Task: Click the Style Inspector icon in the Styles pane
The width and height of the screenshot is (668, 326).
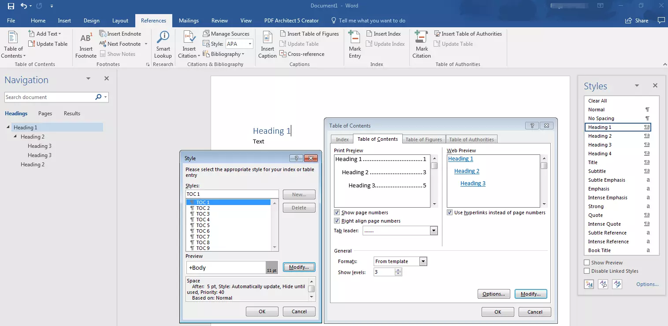Action: [603, 284]
